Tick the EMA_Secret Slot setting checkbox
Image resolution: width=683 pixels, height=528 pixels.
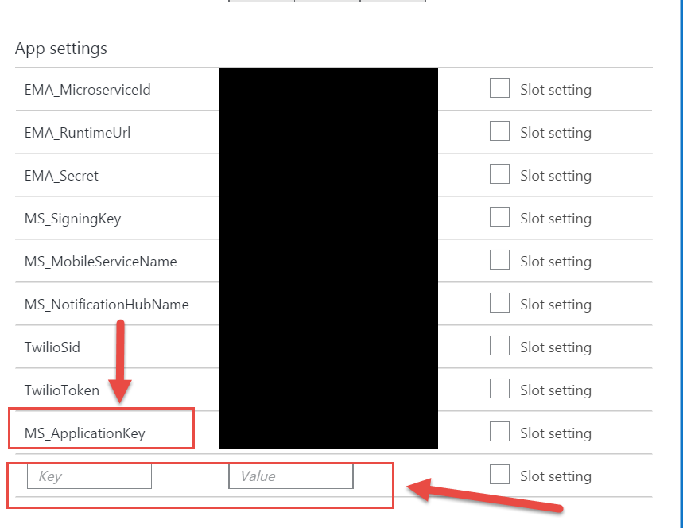(499, 174)
